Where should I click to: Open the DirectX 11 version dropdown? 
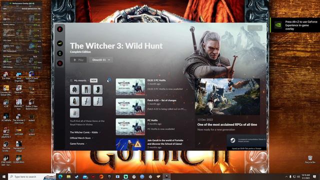(x=101, y=60)
